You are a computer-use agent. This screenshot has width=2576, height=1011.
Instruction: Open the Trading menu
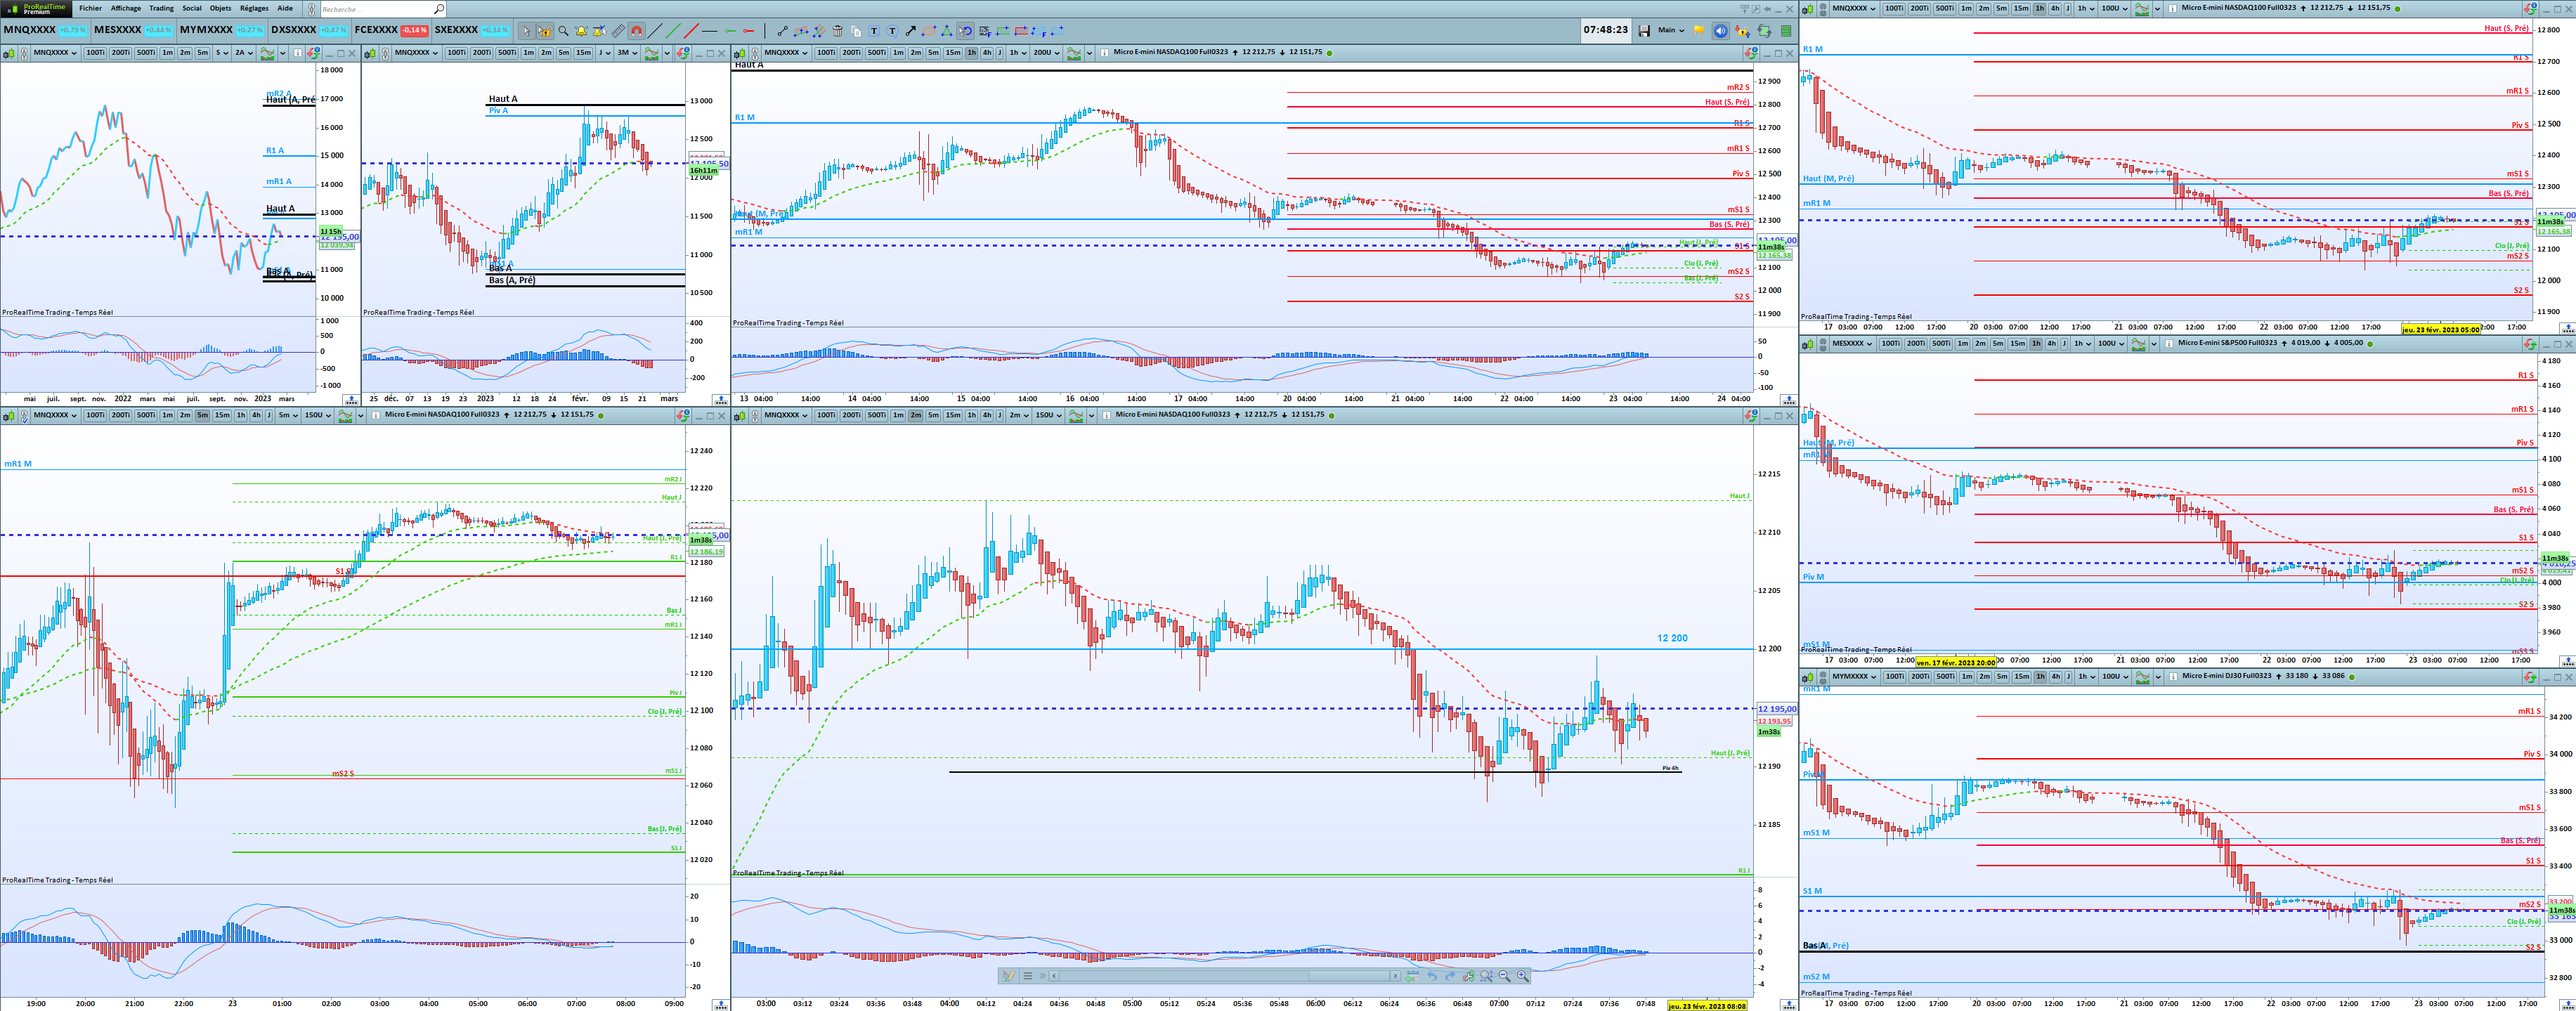161,8
